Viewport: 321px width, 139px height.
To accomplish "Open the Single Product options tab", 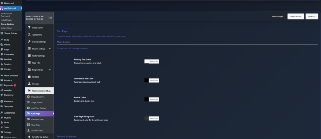I will [37, 102].
